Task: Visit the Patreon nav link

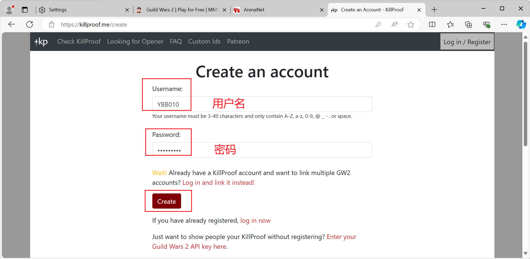Action: (x=238, y=41)
